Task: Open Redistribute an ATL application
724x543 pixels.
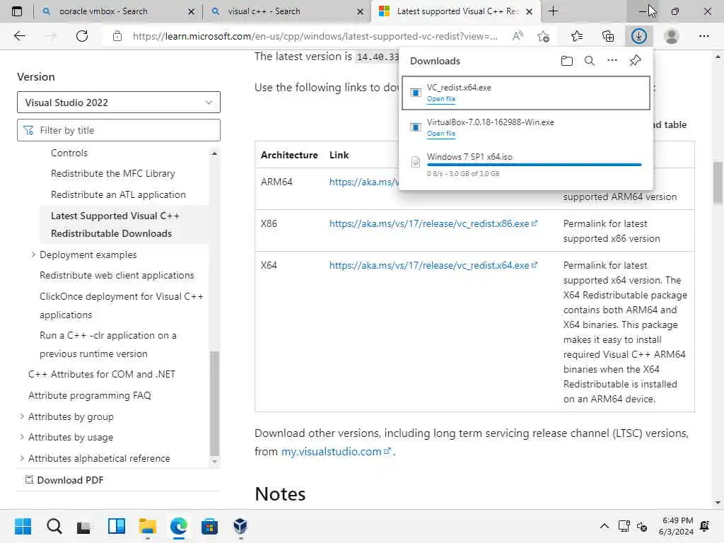Action: coord(118,195)
